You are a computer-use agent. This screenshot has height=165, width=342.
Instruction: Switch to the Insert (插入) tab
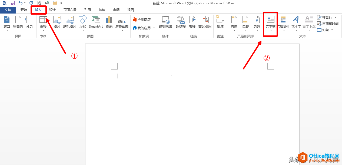pyautogui.click(x=38, y=10)
